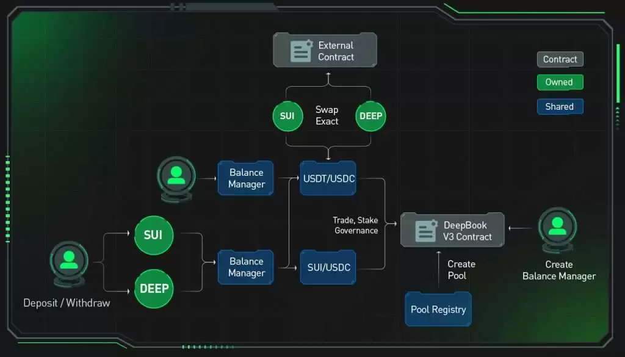Click the large DEEP token circle
The image size is (625, 357).
(x=153, y=288)
